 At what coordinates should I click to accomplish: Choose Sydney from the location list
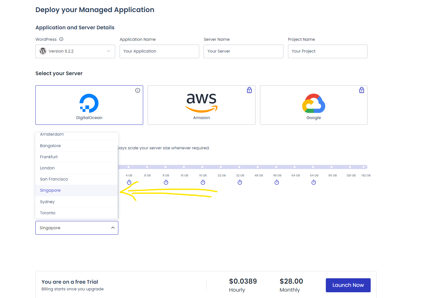77,202
